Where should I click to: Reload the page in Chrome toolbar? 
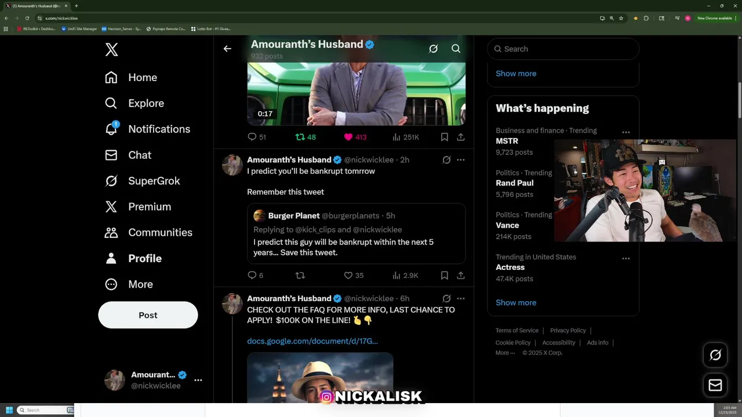point(27,18)
